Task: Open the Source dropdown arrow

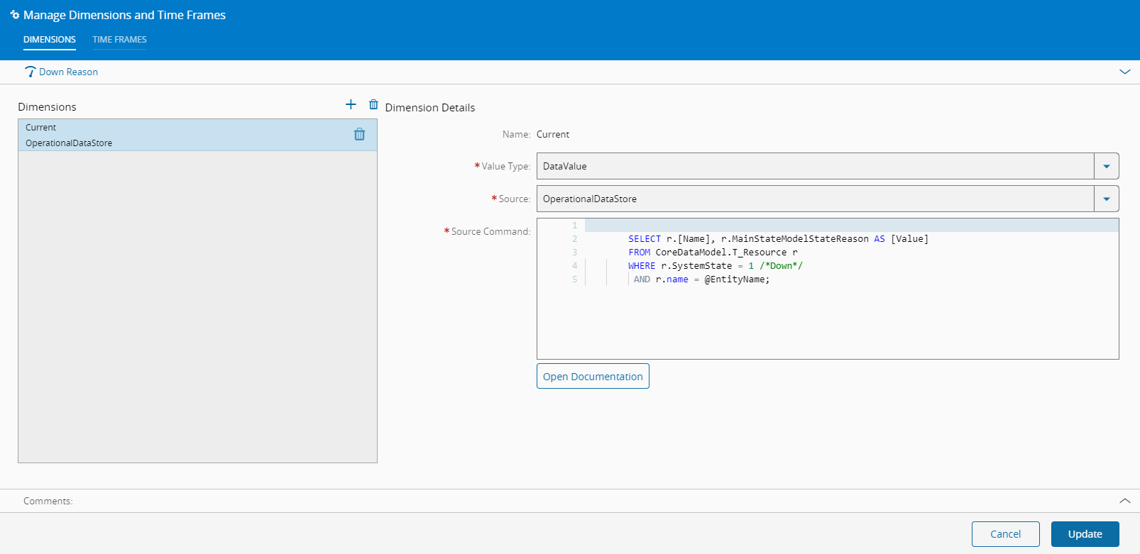Action: pos(1106,199)
